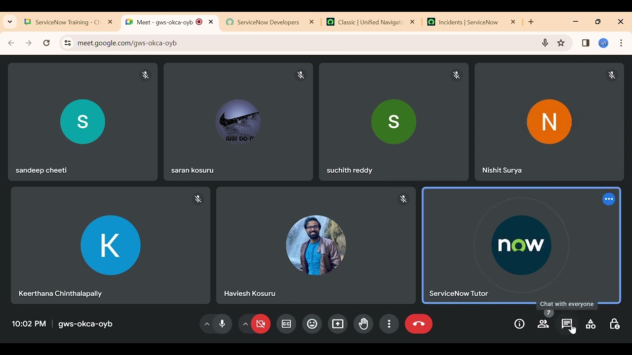Turn on the camera button

(x=261, y=324)
